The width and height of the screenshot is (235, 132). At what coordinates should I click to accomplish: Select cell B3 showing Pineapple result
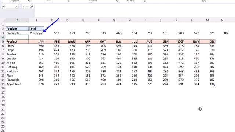point(36,33)
